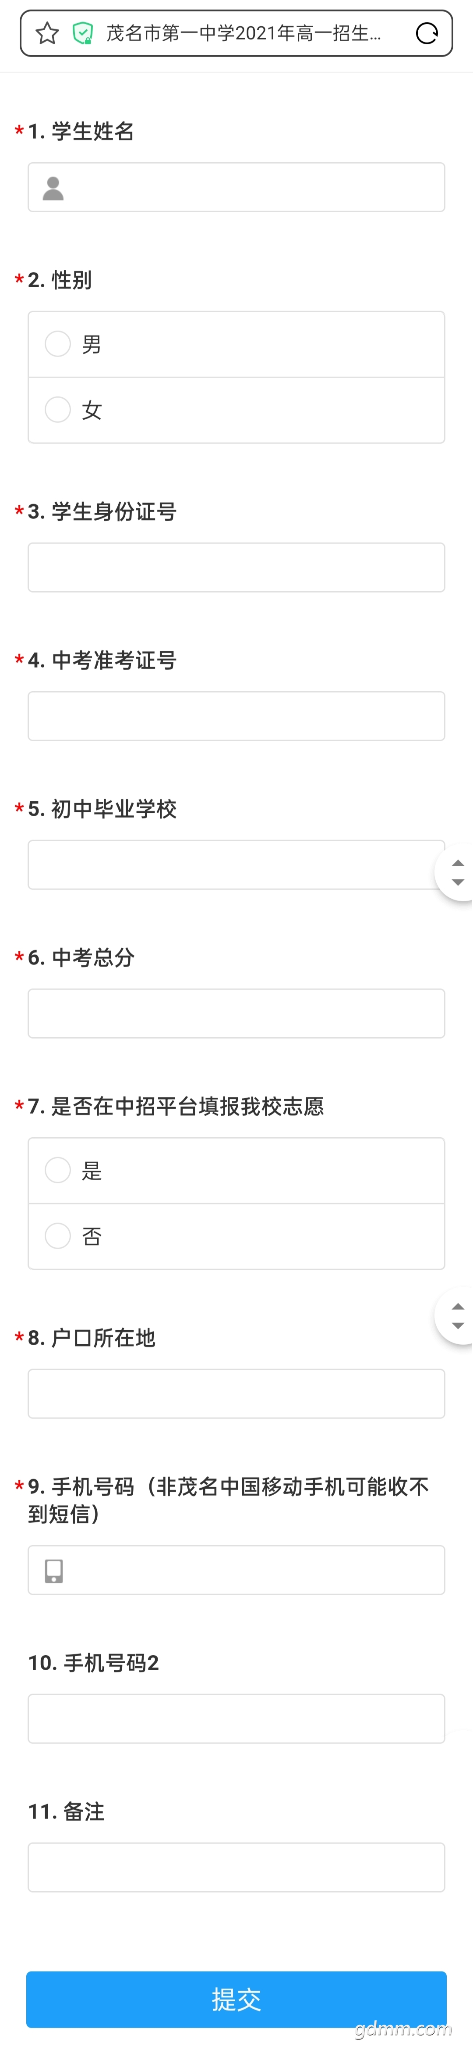Click the up-down arrows near question 8

pos(456,1315)
